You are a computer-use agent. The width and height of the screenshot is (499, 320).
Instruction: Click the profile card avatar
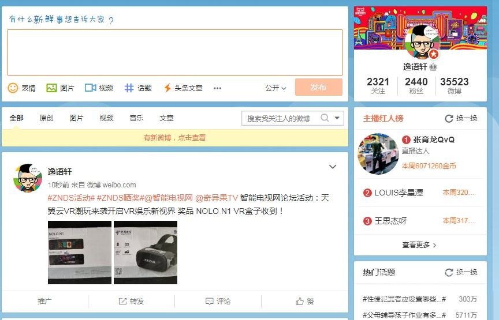pos(422,42)
